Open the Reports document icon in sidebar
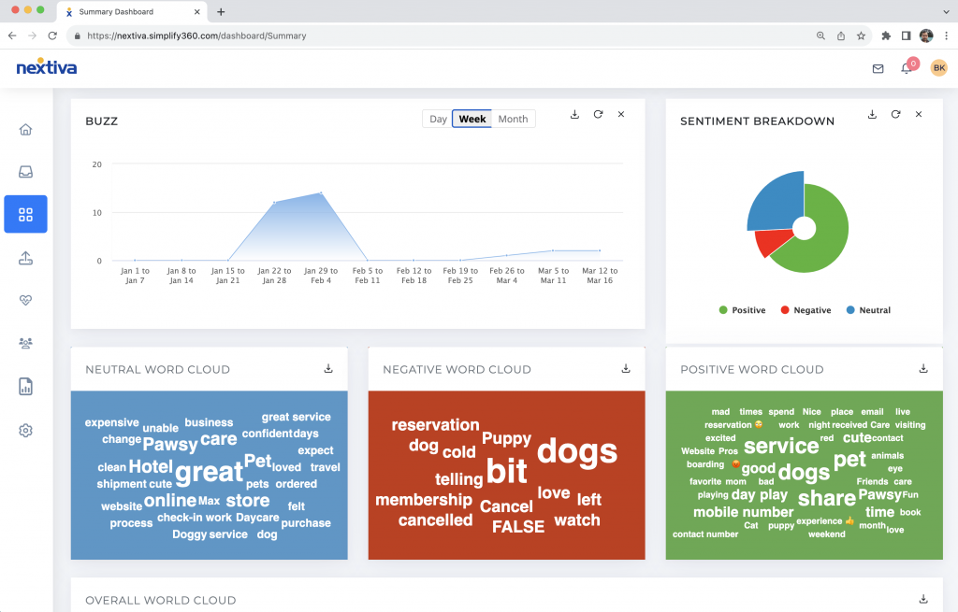958x612 pixels. pos(25,387)
